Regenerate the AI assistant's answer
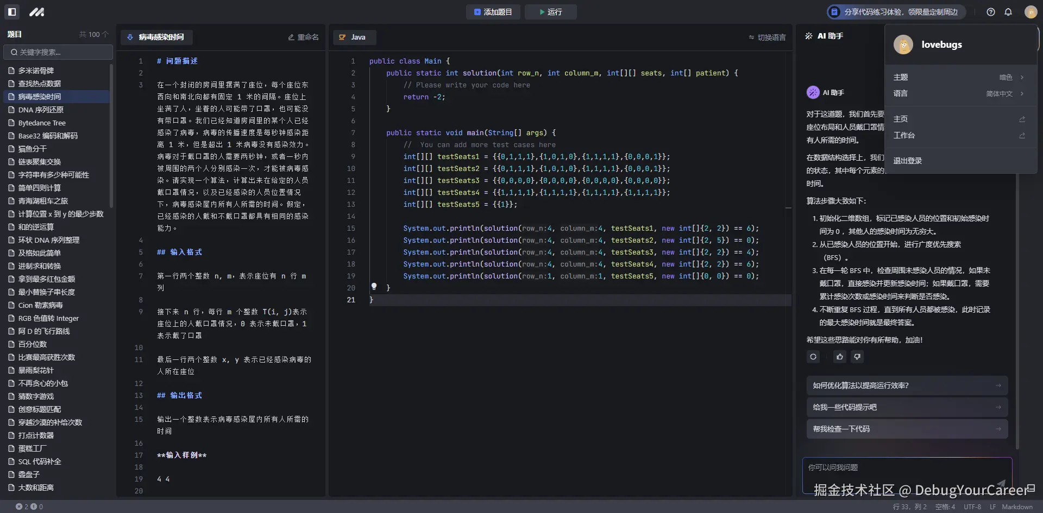The width and height of the screenshot is (1043, 513). click(x=812, y=357)
